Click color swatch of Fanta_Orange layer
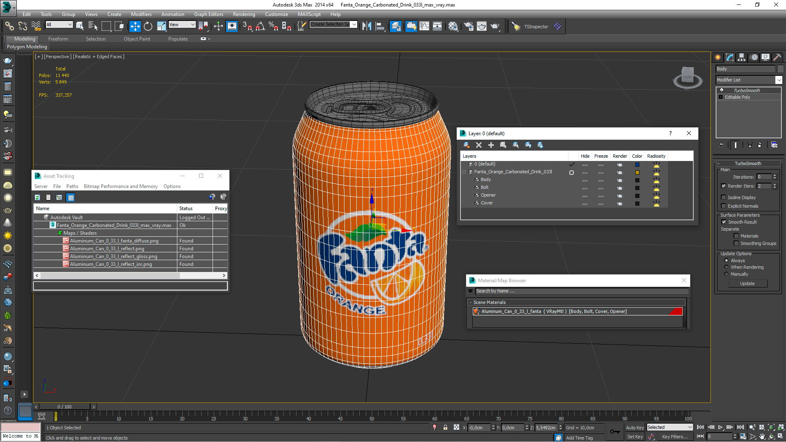Image resolution: width=786 pixels, height=442 pixels. [637, 172]
